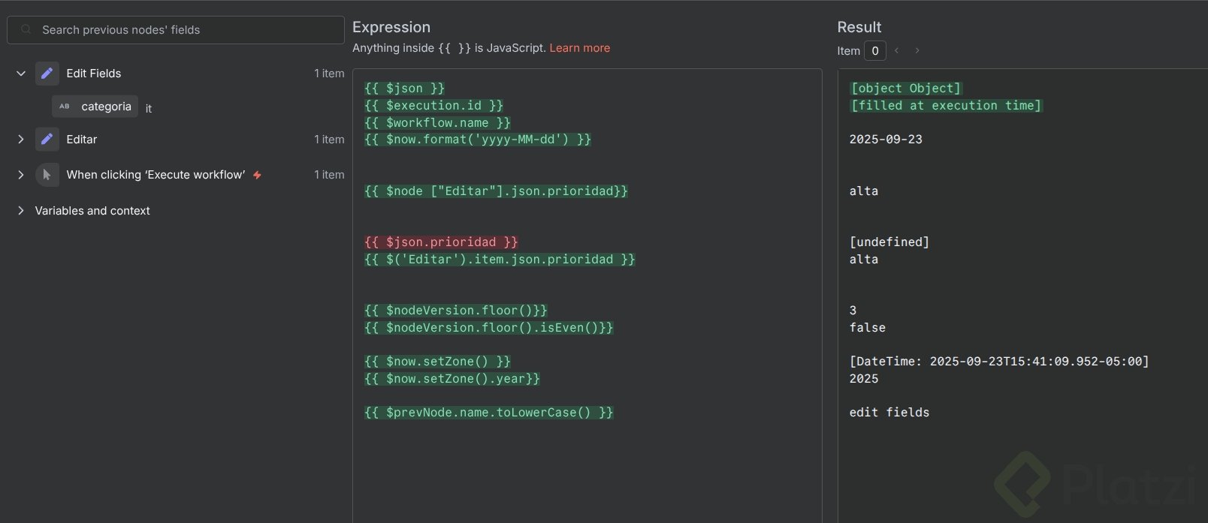Click the $prevNode.name.toLowerCase() expression line

488,413
